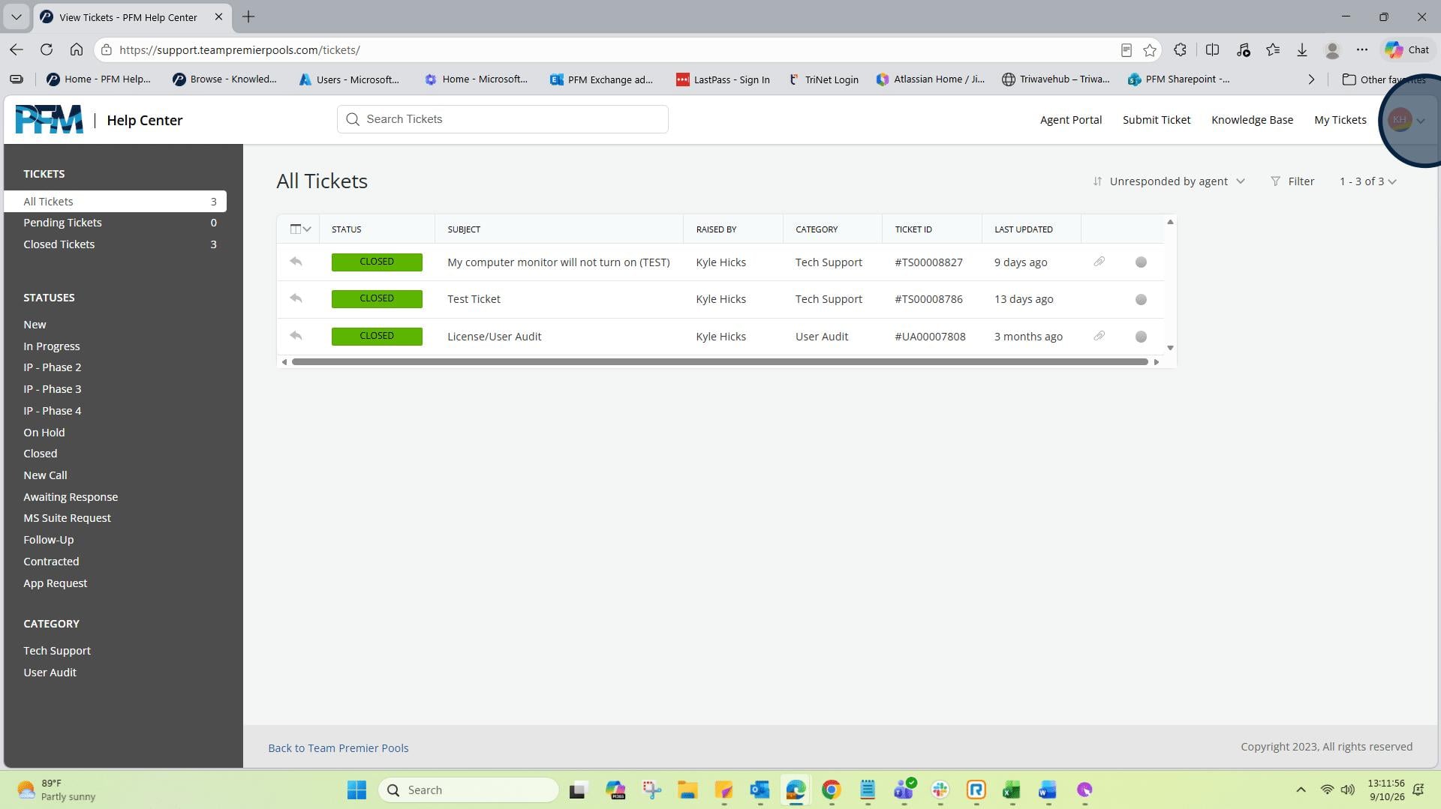Open ticket 'My computer monitor will not turn on (TEST)'
The image size is (1441, 809).
[x=558, y=262]
